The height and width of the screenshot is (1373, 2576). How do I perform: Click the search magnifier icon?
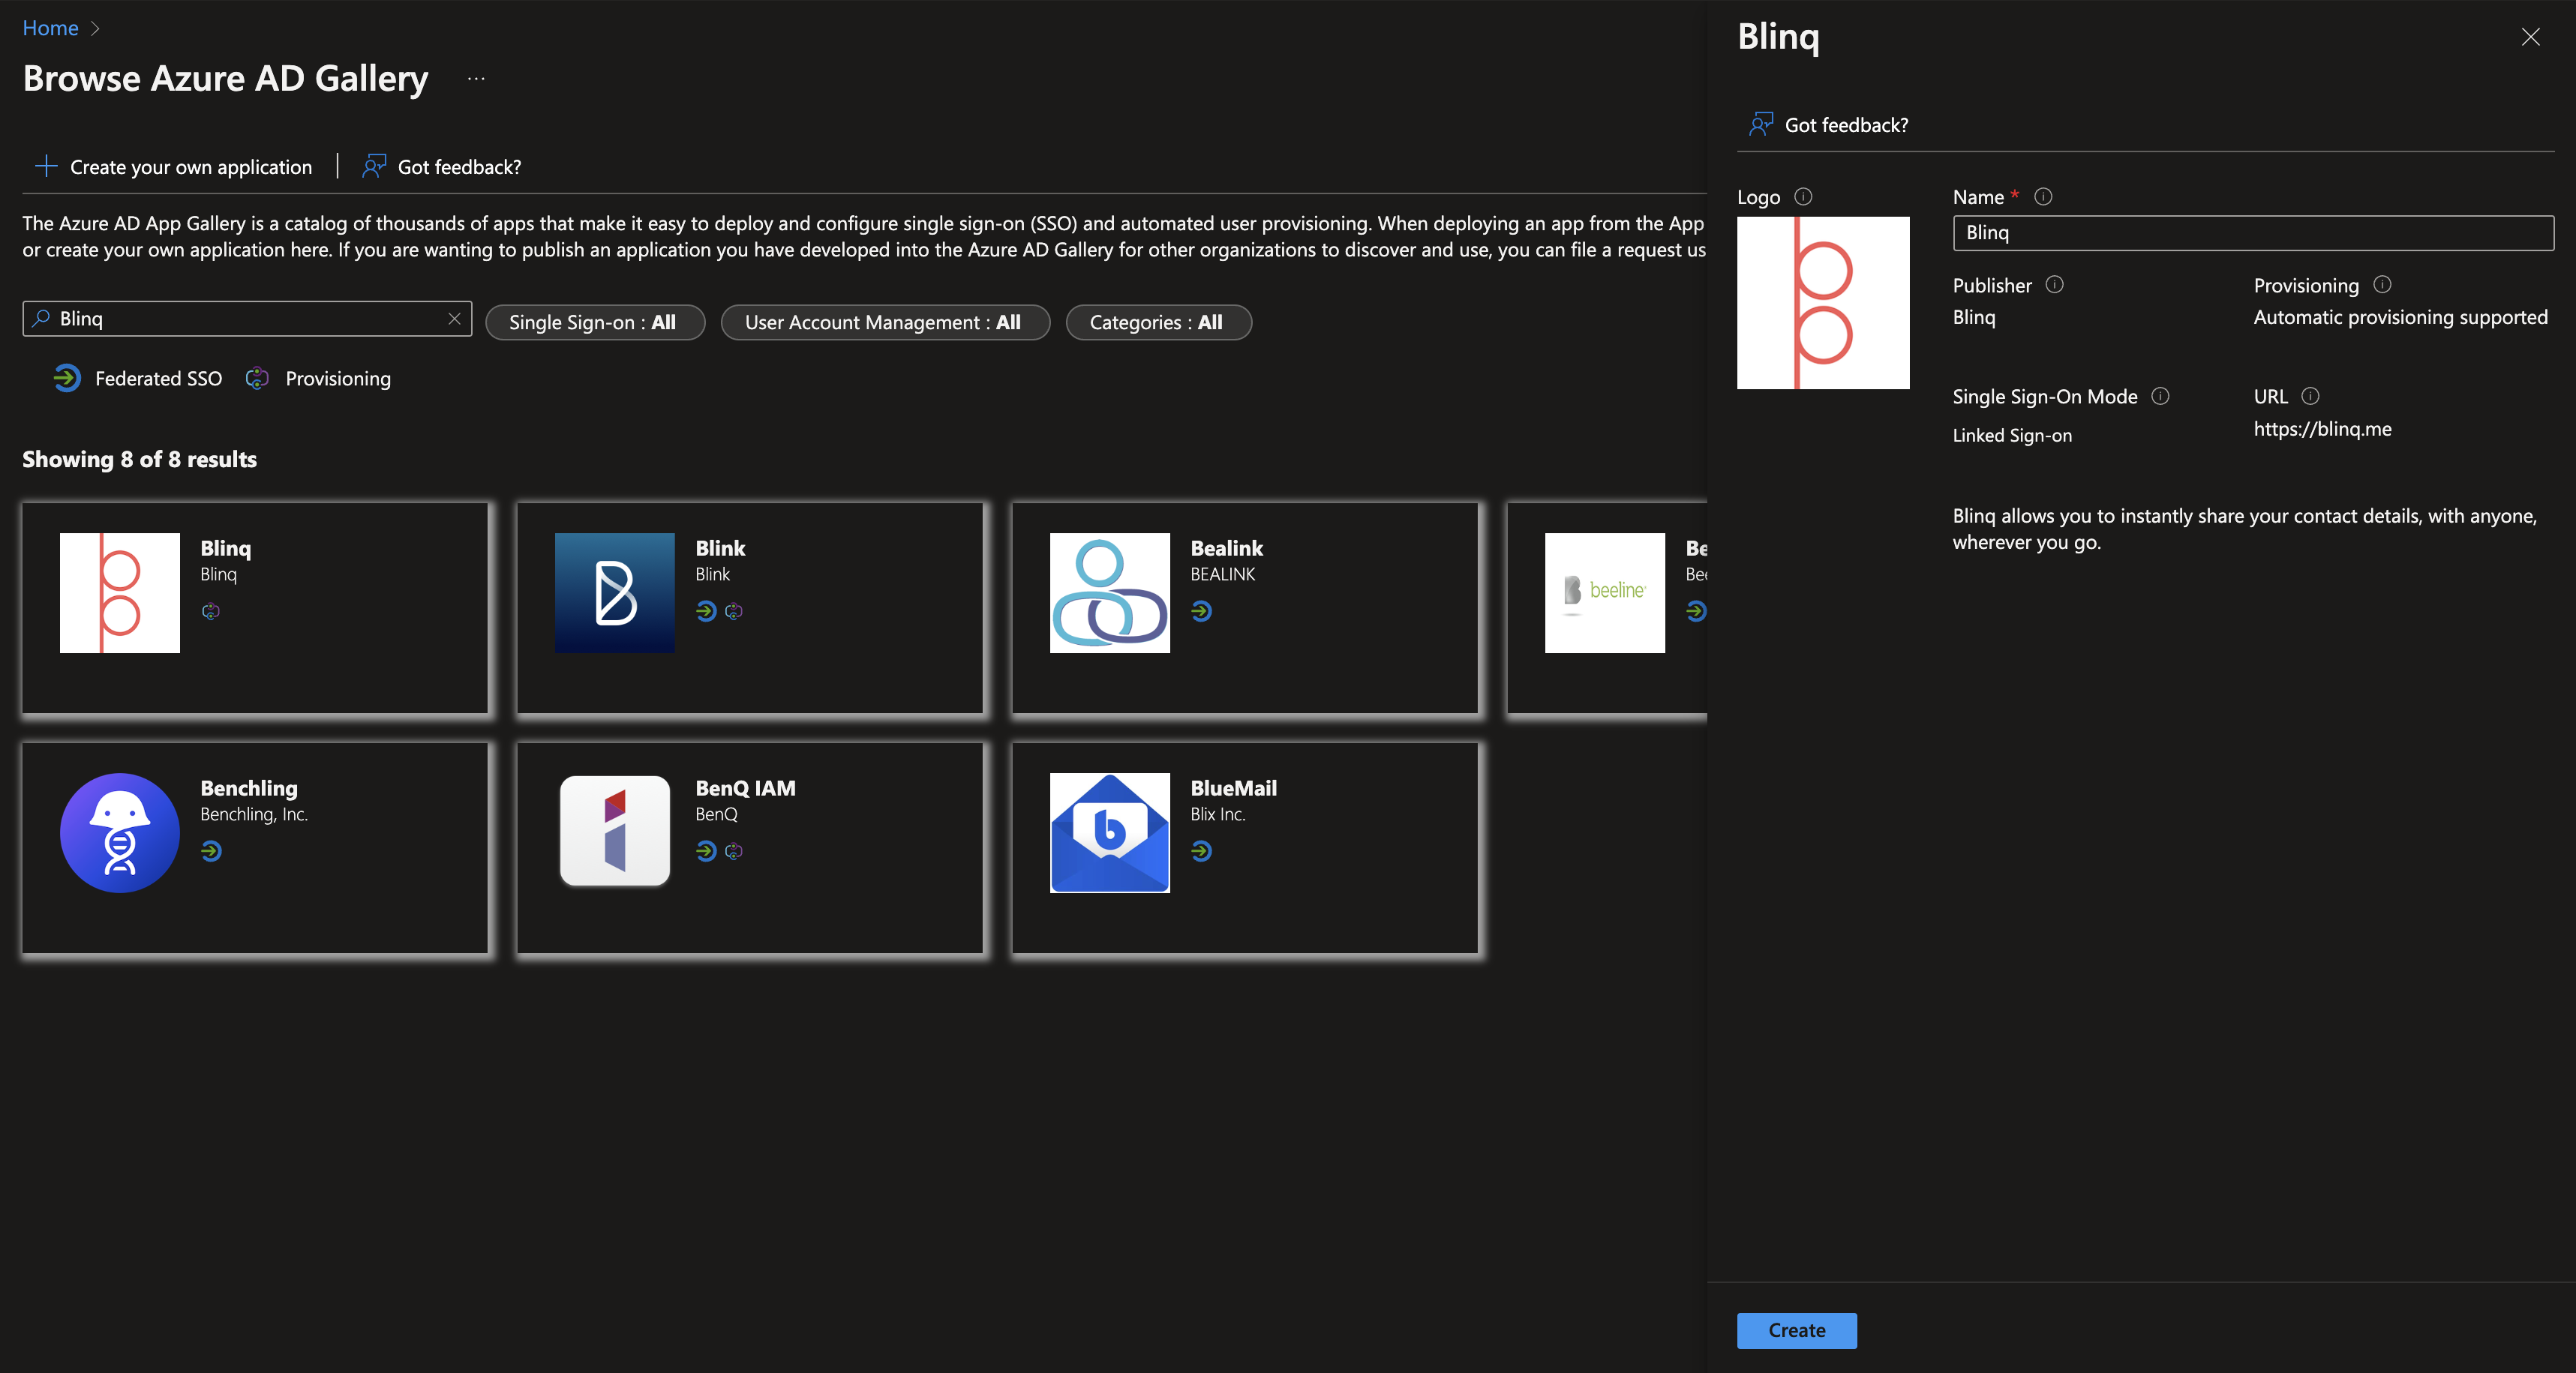[x=41, y=318]
